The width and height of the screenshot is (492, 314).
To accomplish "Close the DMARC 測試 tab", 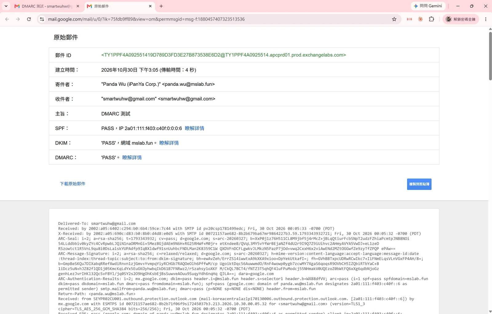I will tap(78, 6).
